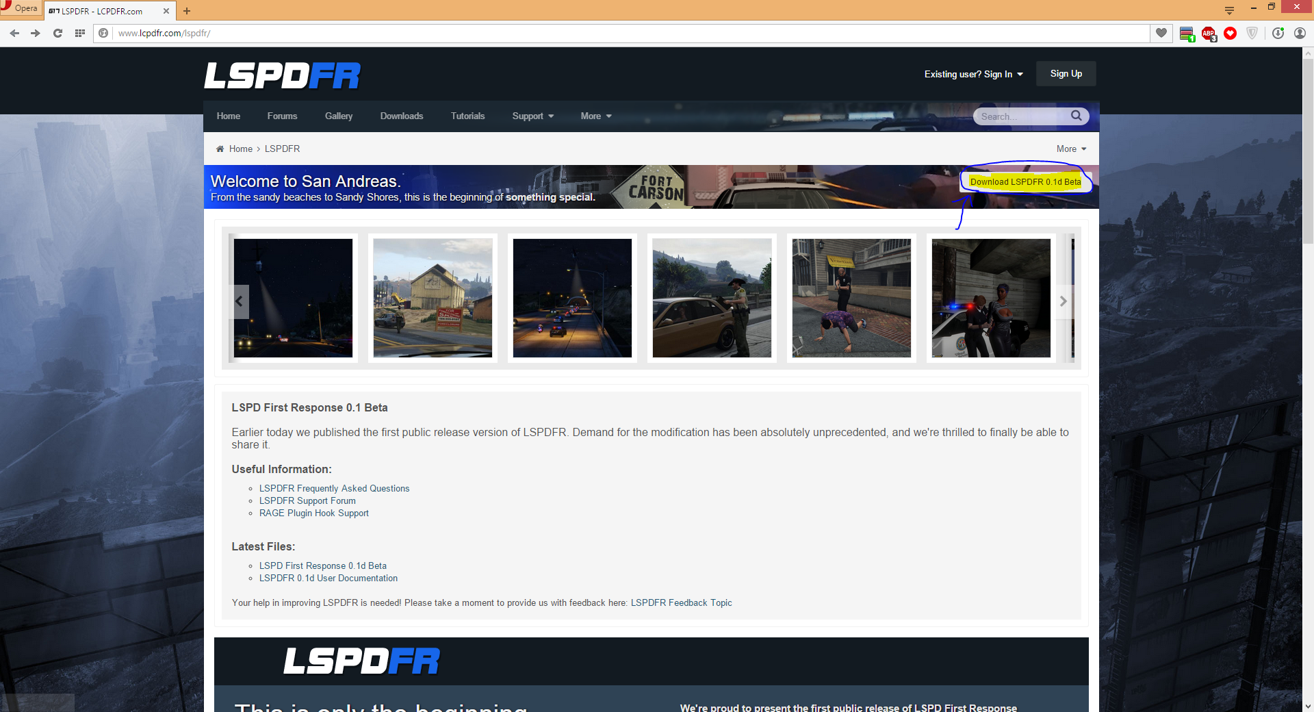This screenshot has width=1314, height=712.
Task: Open LSPDFR Support Forum link
Action: [x=307, y=500]
